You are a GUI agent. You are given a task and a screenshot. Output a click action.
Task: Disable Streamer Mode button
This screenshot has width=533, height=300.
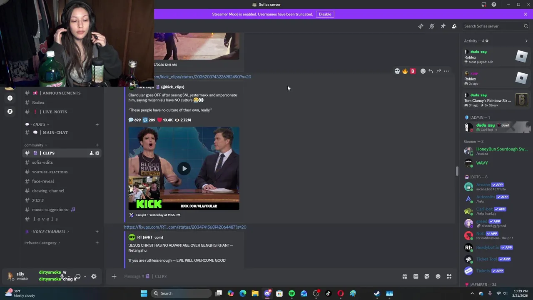[325, 14]
